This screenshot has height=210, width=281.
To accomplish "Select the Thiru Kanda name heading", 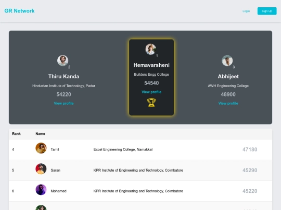I will [x=63, y=76].
